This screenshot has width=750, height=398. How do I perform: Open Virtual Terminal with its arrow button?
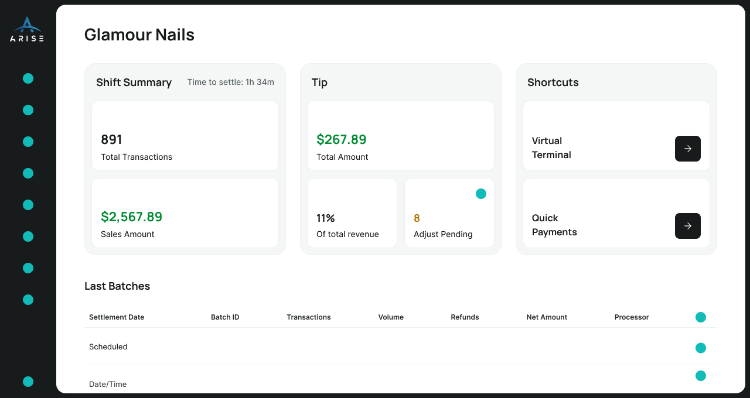point(688,149)
